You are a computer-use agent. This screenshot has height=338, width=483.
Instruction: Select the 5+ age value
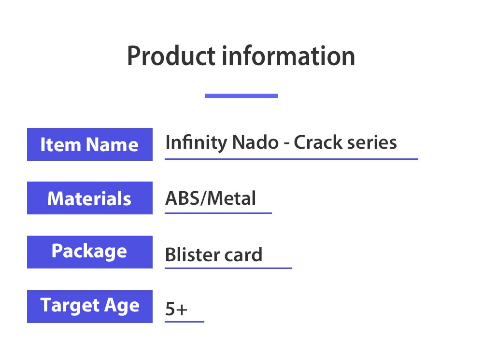[176, 309]
